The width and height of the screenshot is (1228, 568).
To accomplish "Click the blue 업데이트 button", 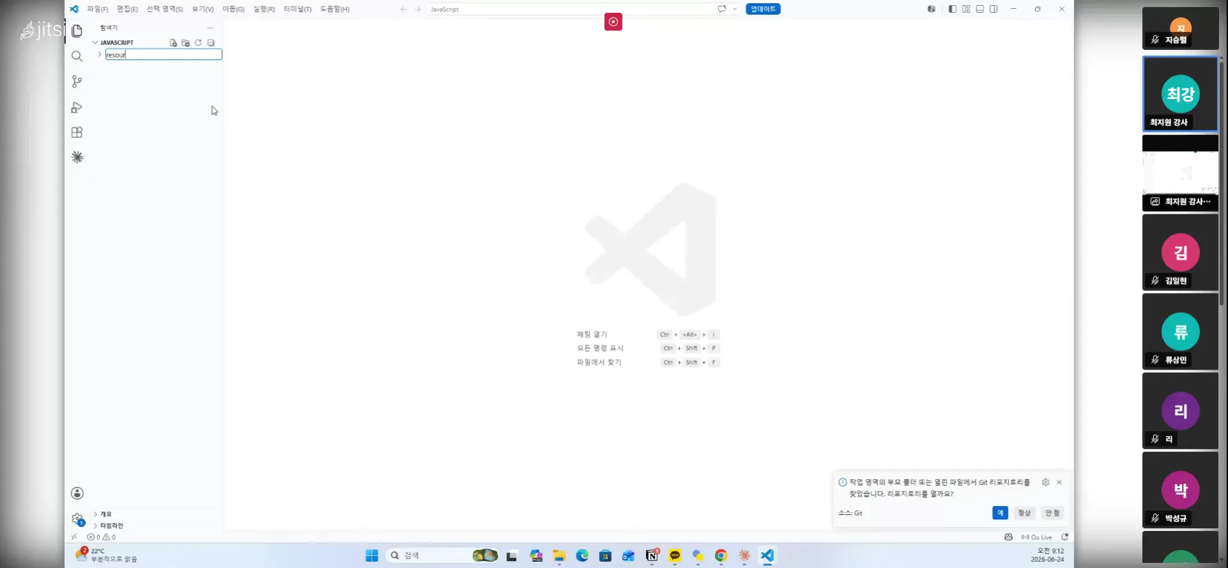I will [x=763, y=9].
